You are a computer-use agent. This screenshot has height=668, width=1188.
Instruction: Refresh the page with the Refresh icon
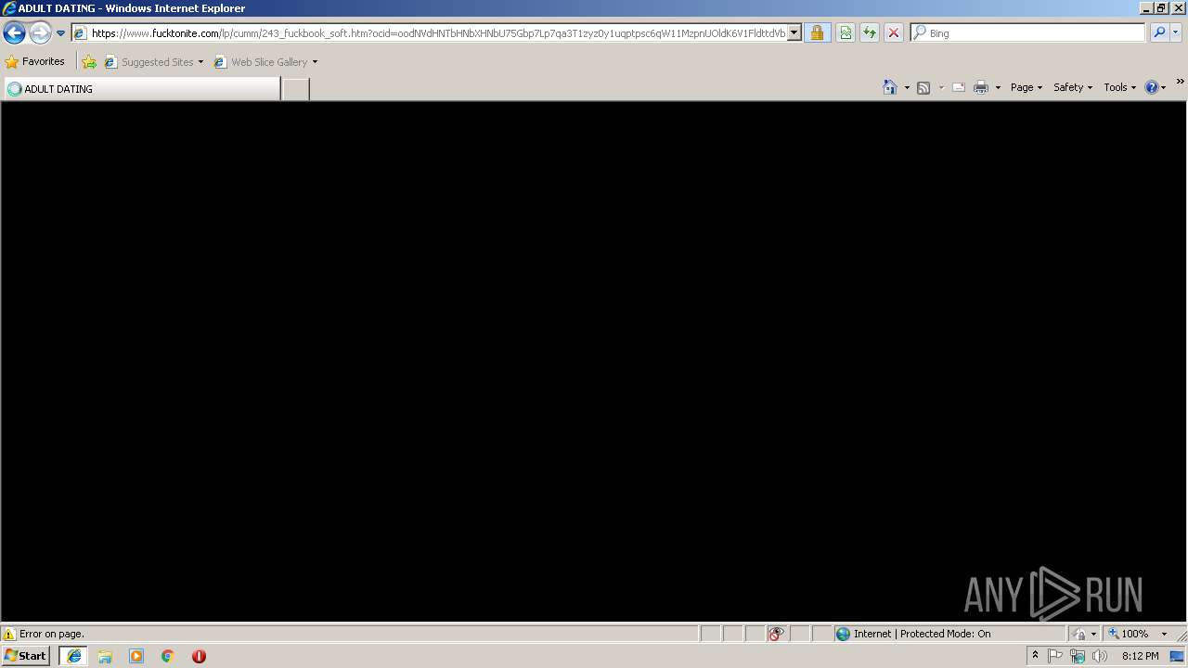870,33
